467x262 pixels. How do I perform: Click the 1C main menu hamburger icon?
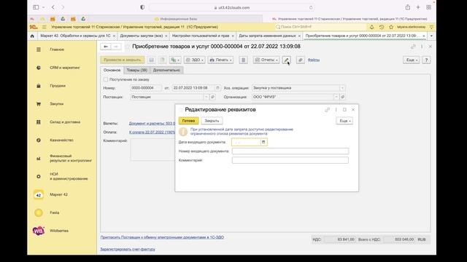click(x=44, y=27)
